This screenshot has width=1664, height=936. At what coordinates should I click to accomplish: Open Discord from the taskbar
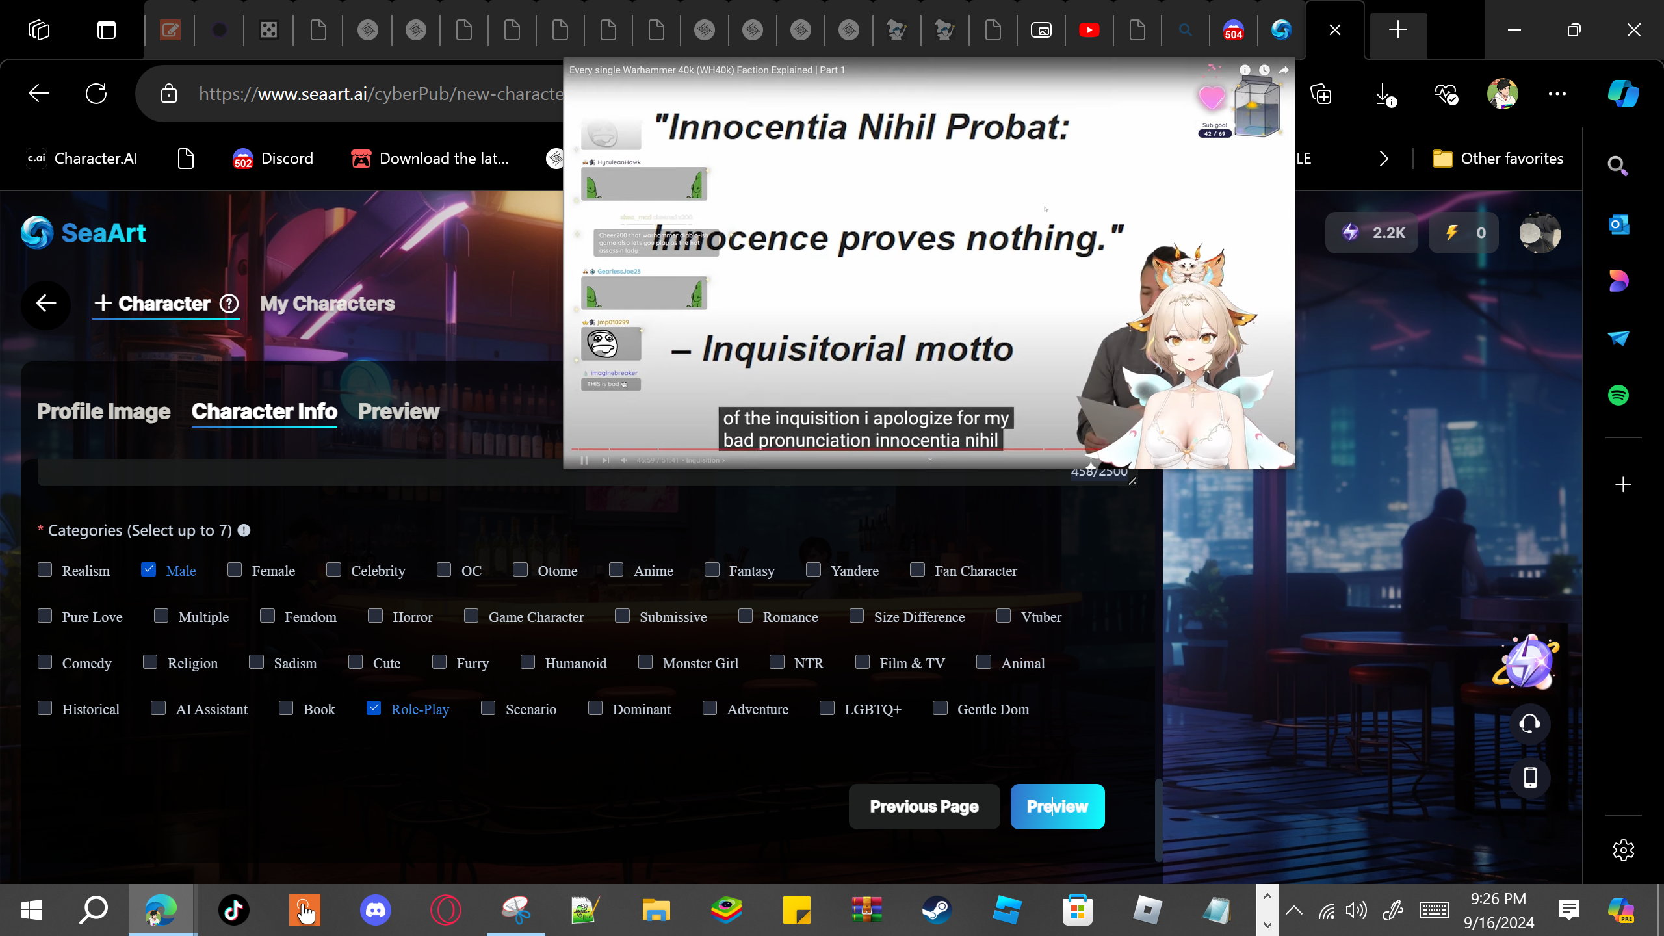click(x=376, y=910)
